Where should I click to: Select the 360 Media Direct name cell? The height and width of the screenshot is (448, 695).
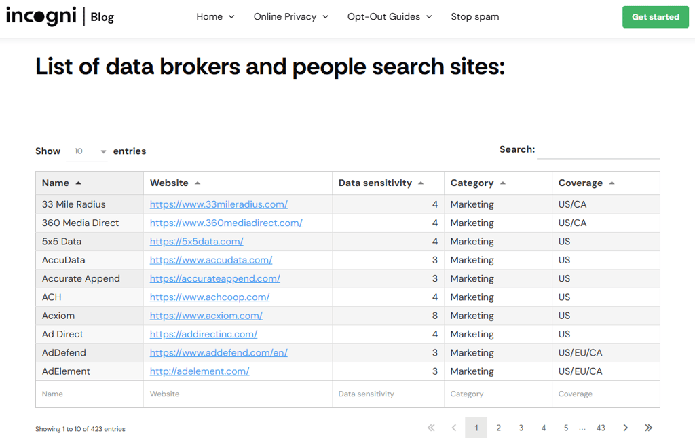pos(90,223)
